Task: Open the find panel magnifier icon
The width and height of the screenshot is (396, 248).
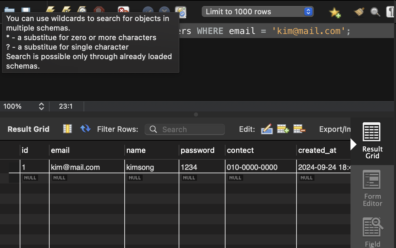Action: tap(375, 12)
